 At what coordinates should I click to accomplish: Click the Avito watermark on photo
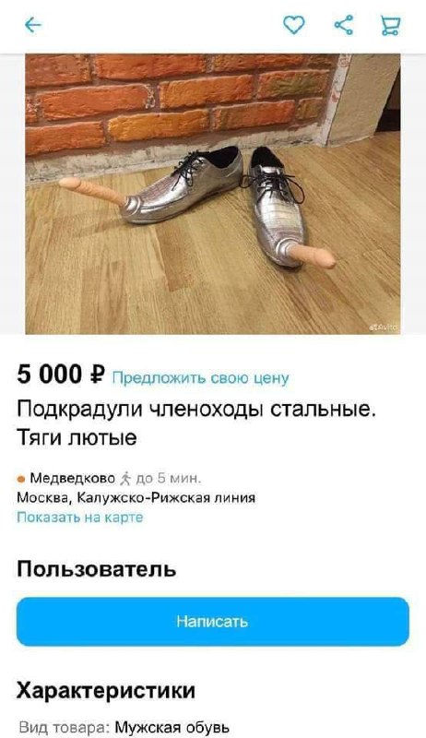pos(386,328)
